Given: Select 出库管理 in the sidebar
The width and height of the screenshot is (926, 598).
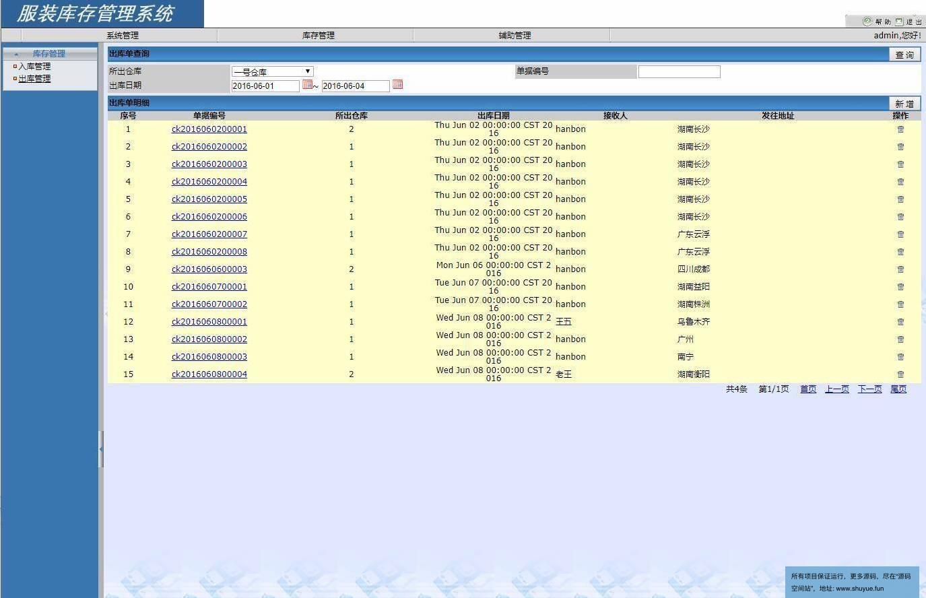Looking at the screenshot, I should (x=34, y=79).
